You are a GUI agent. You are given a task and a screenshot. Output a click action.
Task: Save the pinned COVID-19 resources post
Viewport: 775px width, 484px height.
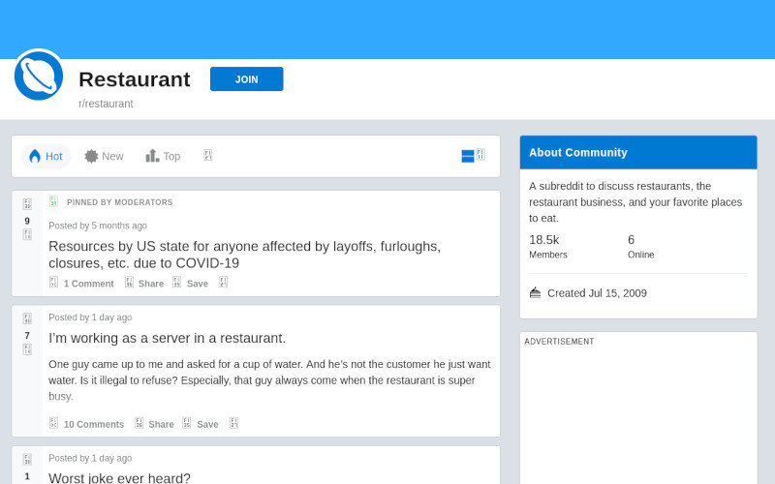point(190,283)
